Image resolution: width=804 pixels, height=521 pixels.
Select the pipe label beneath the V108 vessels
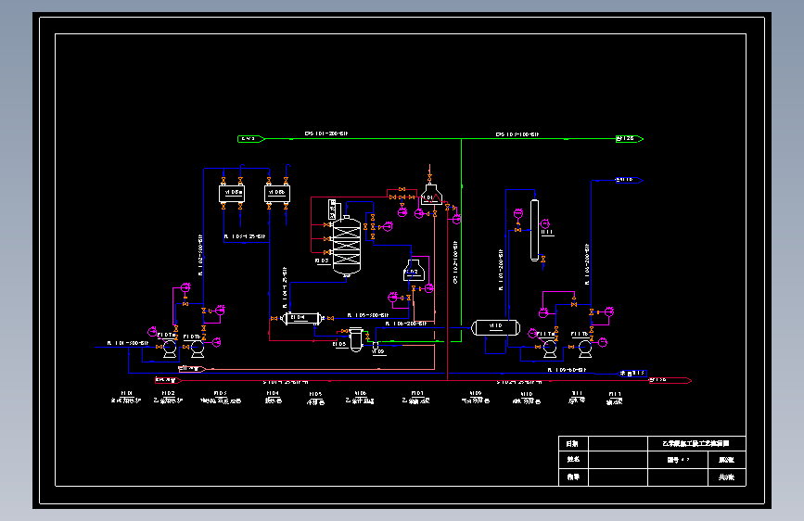click(x=245, y=236)
